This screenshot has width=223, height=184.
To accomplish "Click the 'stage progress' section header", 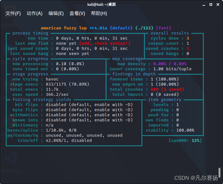I will (30, 74).
